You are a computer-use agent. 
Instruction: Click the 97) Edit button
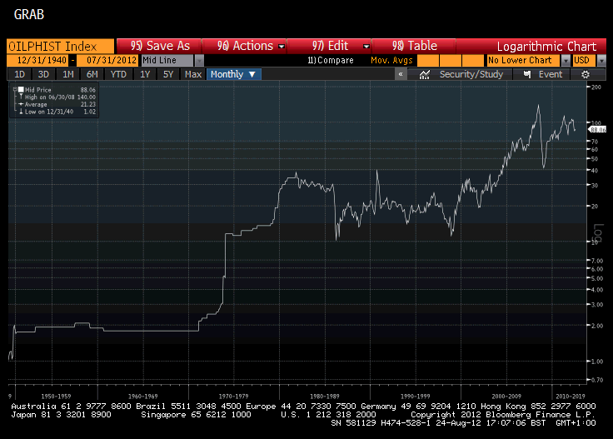tap(330, 46)
